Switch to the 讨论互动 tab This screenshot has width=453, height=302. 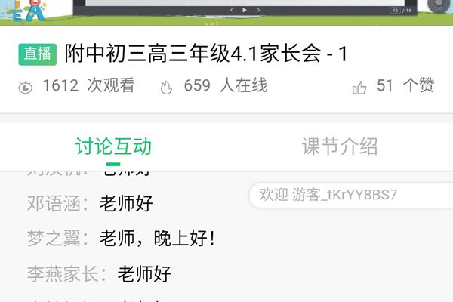[113, 146]
